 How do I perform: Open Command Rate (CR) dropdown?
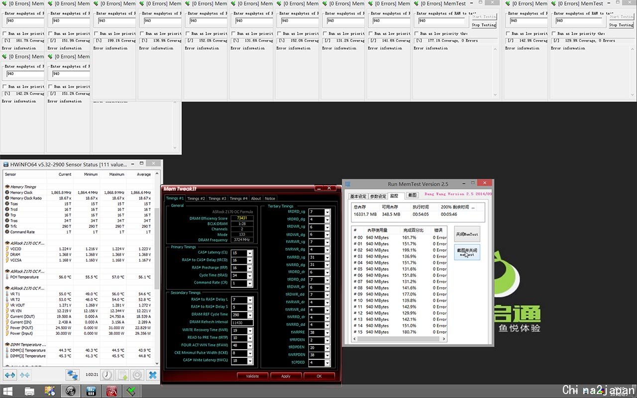click(x=250, y=283)
